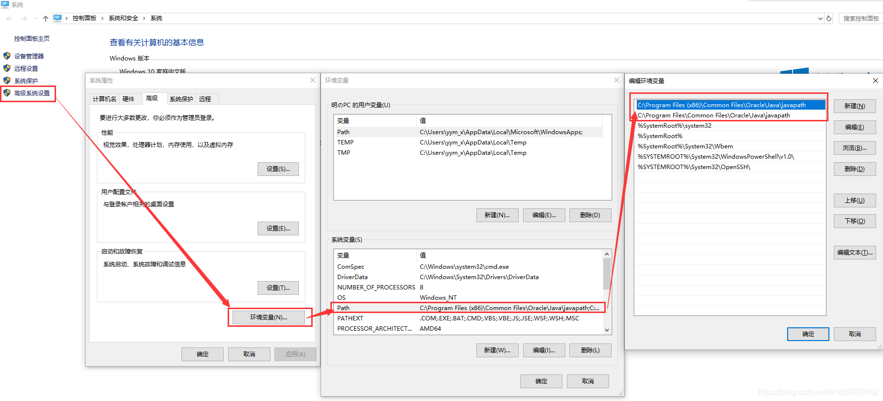This screenshot has height=401, width=883.
Task: Click 浏览(B)... button
Action: (x=855, y=148)
